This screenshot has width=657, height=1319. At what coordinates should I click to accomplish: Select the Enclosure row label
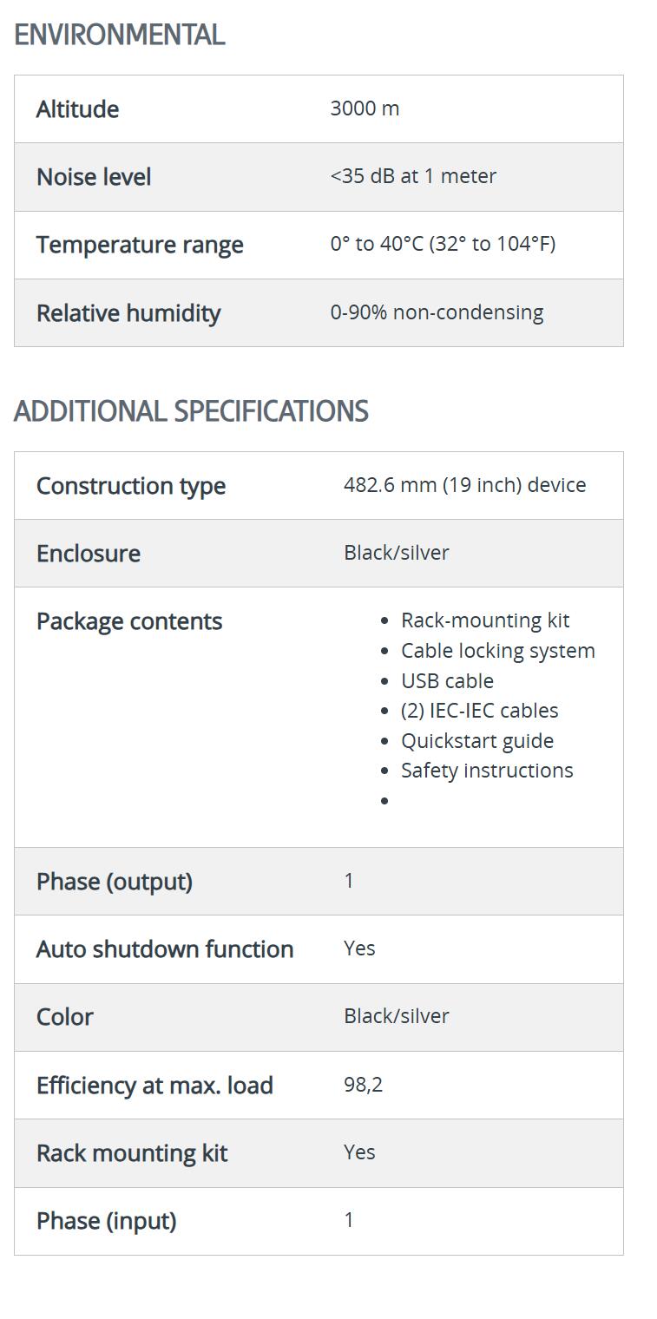(x=89, y=554)
